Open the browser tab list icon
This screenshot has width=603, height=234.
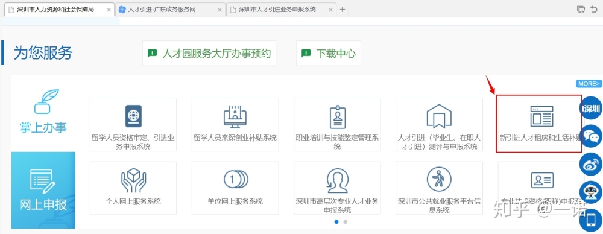tap(581, 10)
